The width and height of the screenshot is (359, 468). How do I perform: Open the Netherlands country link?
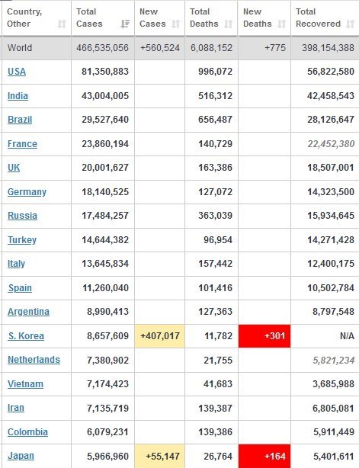coord(34,360)
